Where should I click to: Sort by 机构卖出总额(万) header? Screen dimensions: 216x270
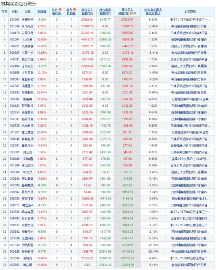pyautogui.click(x=105, y=11)
